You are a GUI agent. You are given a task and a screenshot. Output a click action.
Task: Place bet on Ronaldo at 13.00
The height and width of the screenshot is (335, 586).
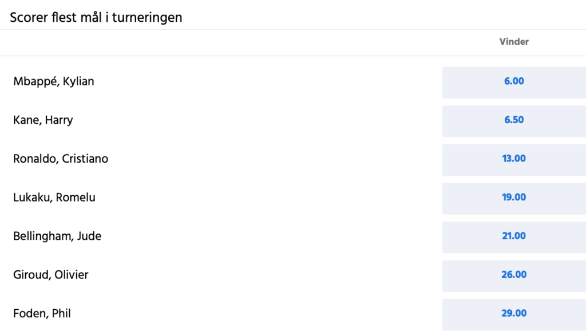coord(513,160)
